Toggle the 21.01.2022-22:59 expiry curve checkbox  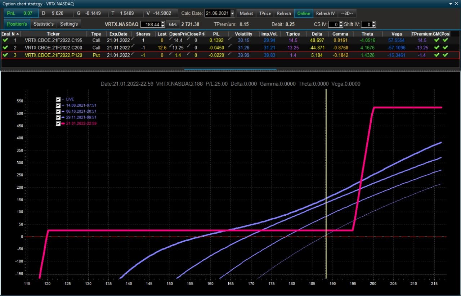[58, 124]
